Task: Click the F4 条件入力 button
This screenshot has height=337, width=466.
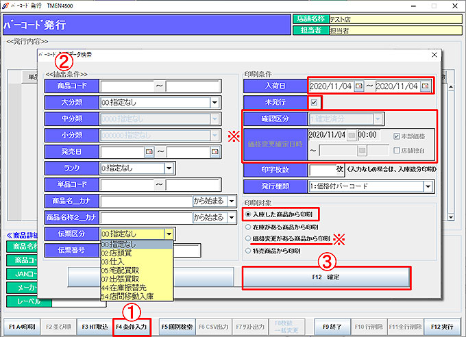Action: 132,326
